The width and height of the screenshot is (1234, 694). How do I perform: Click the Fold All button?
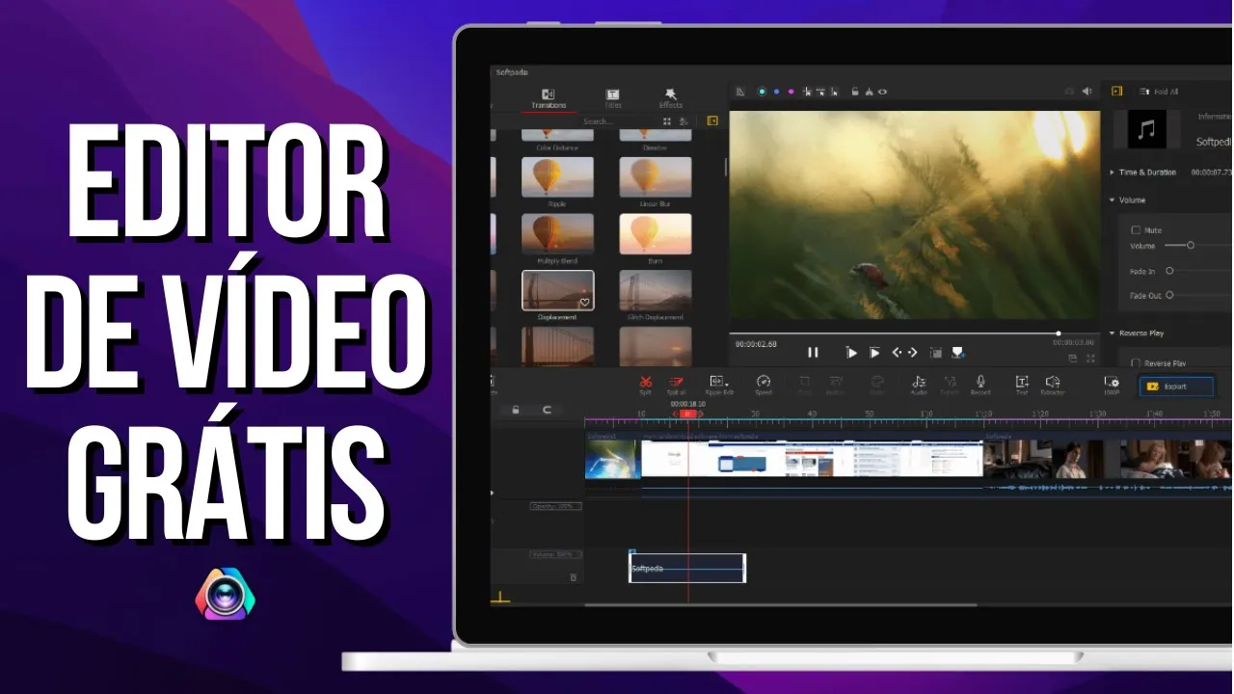click(1159, 92)
